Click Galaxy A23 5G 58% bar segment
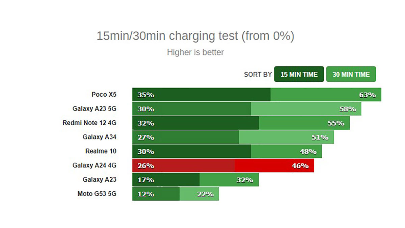The height and width of the screenshot is (228, 405). [x=306, y=109]
